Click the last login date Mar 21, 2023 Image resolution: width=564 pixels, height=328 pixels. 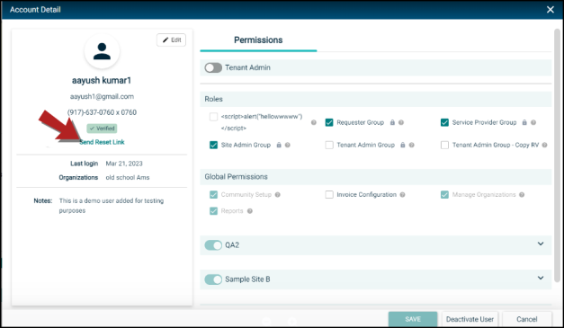pos(124,164)
